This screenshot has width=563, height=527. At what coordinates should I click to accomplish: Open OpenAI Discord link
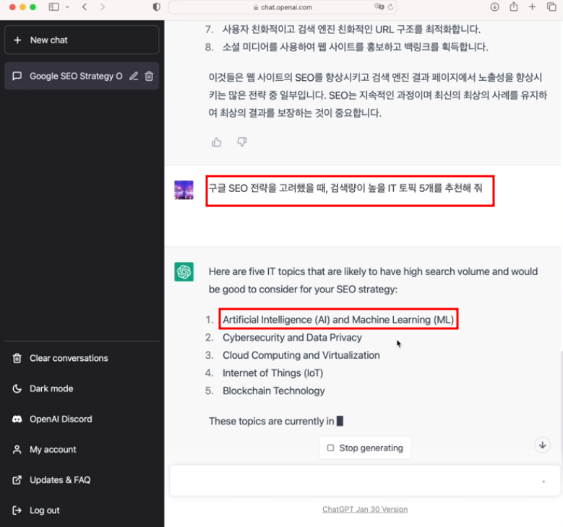[82, 419]
